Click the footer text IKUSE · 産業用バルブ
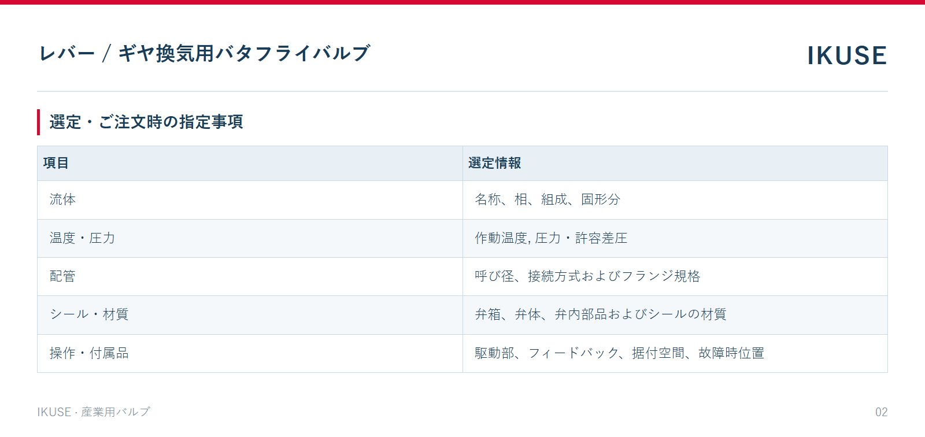Screen dimensions: 925x437 click(x=94, y=412)
